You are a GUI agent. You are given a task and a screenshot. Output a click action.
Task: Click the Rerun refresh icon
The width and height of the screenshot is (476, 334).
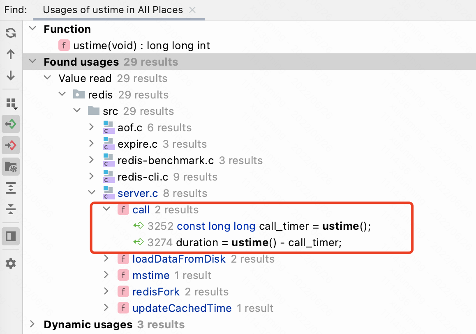(x=11, y=33)
